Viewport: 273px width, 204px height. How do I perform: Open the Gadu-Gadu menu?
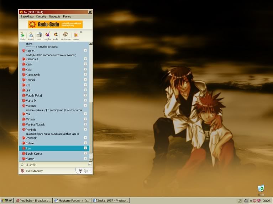click(27, 16)
